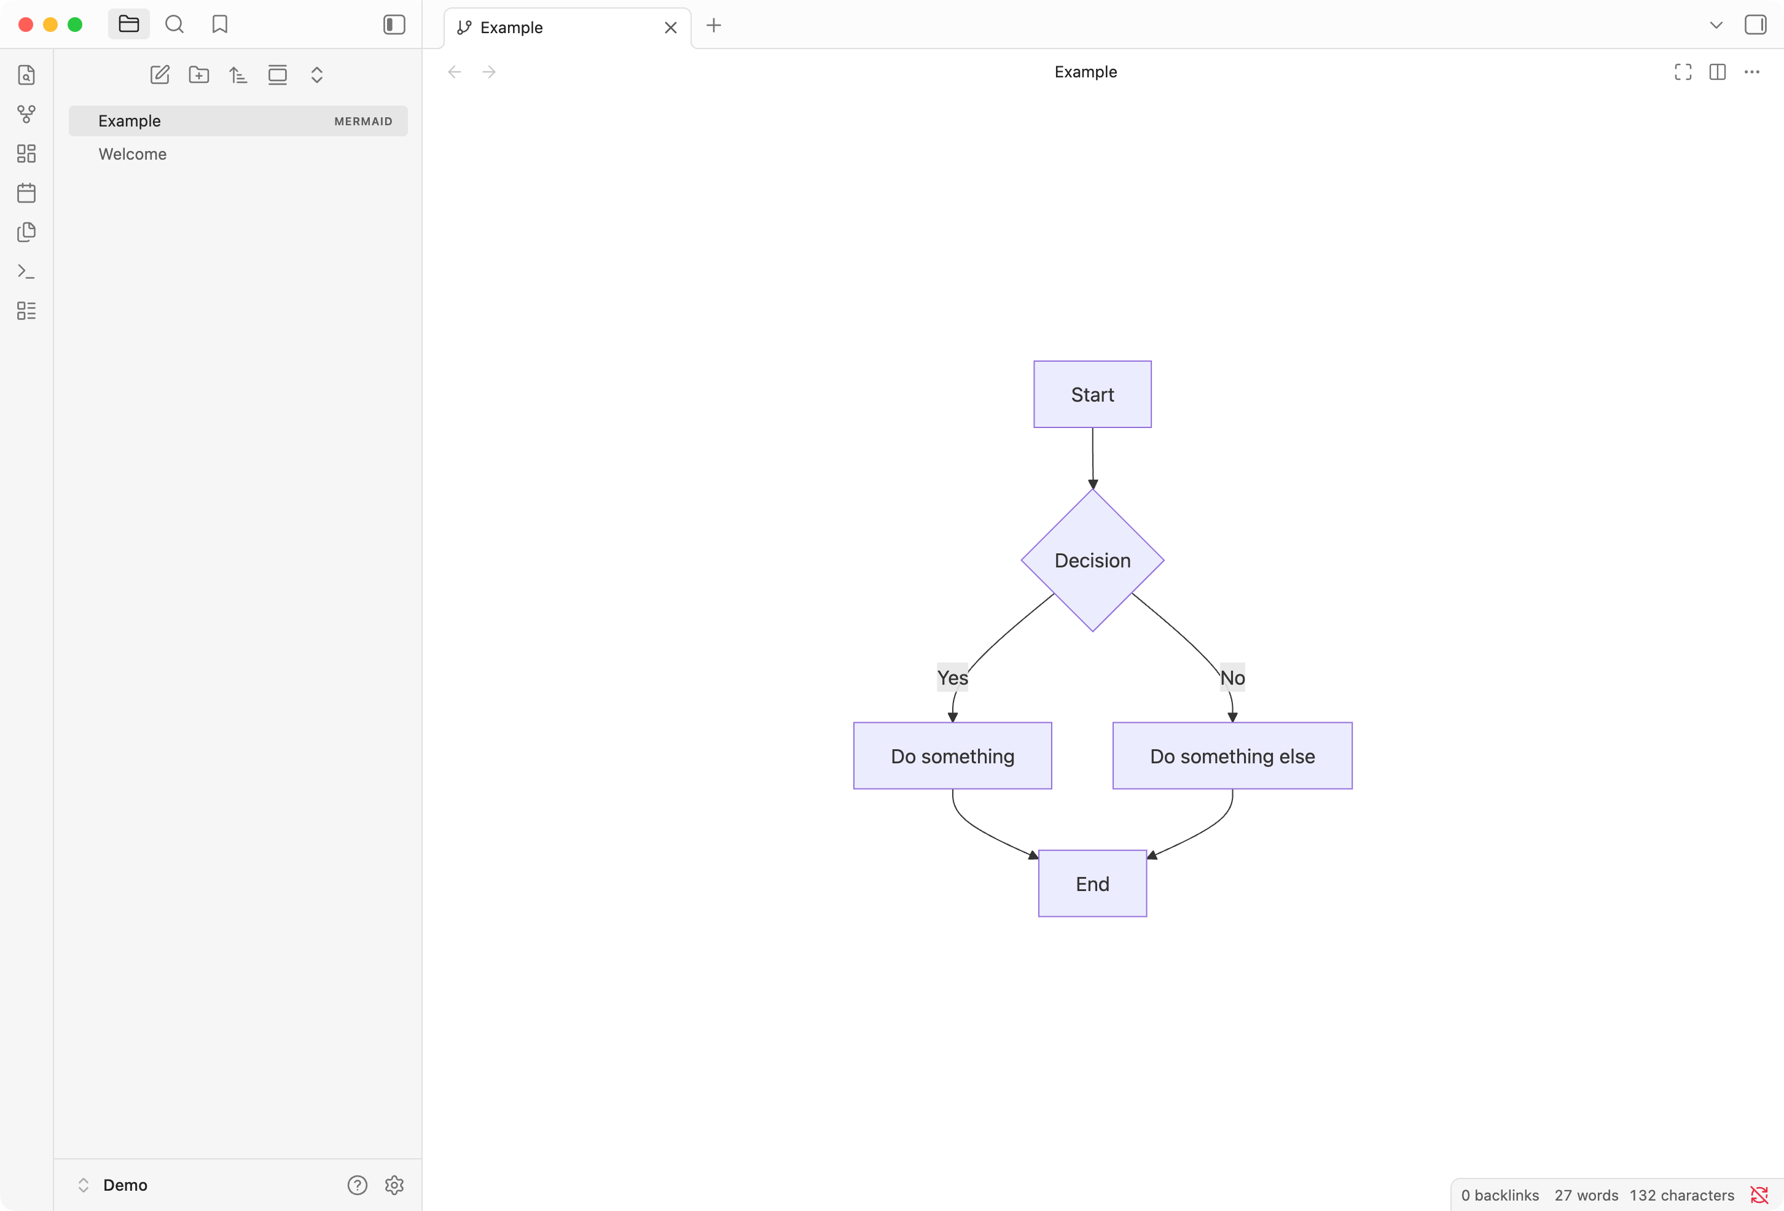
Task: Open the canvas ribbon icon
Action: tap(26, 154)
